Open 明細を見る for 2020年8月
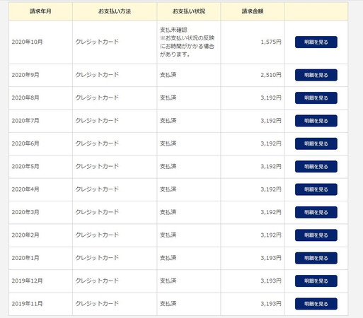 tap(316, 98)
